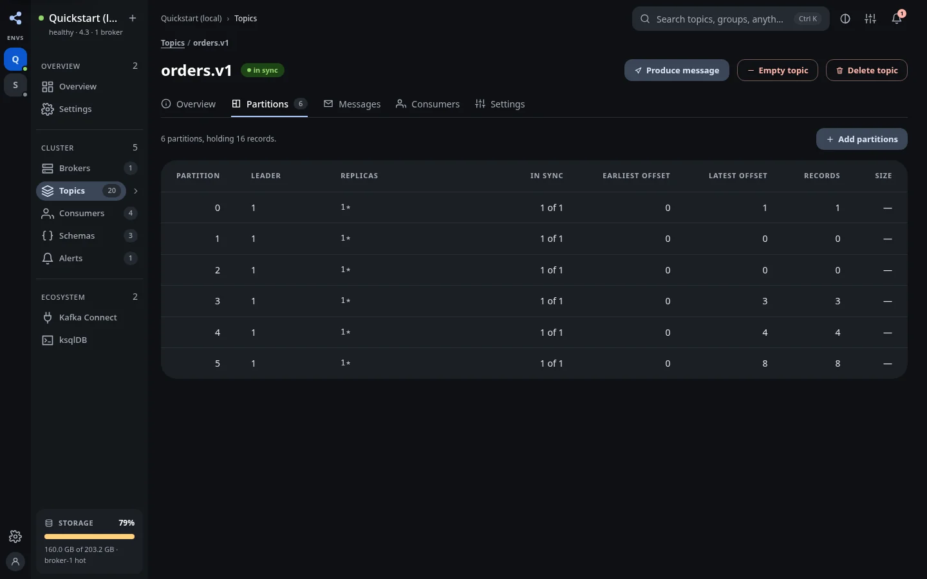This screenshot has height=579, width=927.
Task: Click the storage usage bar
Action: (x=89, y=537)
